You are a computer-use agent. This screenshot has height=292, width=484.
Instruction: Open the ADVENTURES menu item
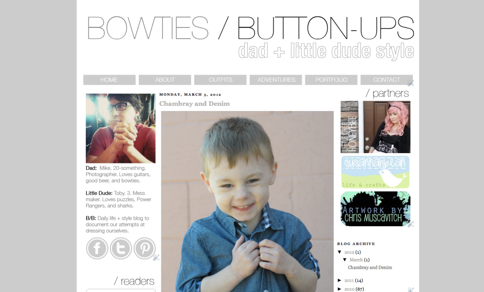click(x=276, y=80)
